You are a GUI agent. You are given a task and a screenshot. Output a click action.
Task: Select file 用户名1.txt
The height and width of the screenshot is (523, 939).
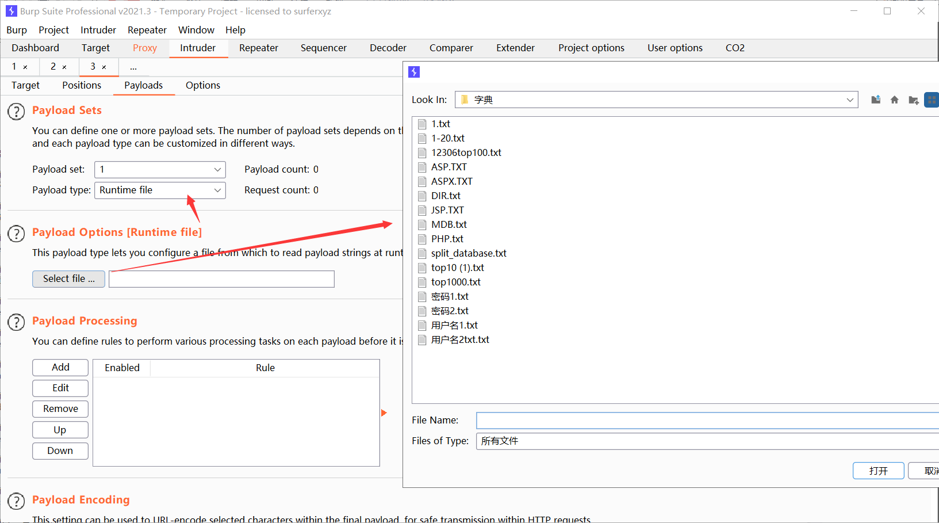tap(454, 325)
